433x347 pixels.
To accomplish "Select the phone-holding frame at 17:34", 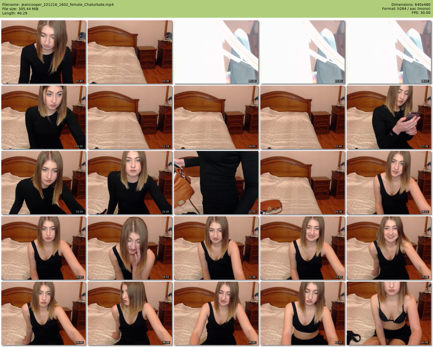I will tap(389, 117).
